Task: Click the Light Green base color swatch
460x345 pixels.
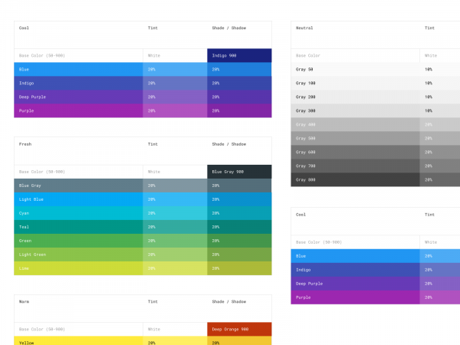Action: click(78, 255)
